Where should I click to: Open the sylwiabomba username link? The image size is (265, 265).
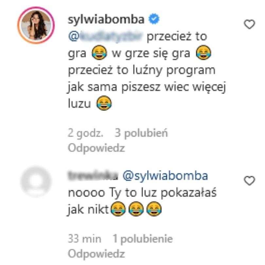[106, 19]
